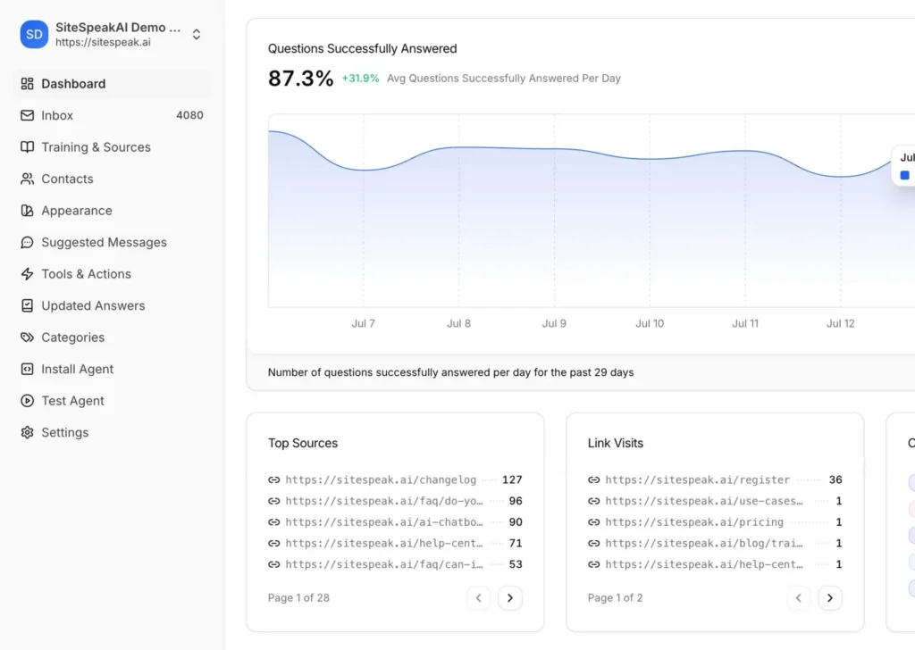The image size is (915, 650).
Task: Click the Appearance palette icon
Action: [x=27, y=211]
